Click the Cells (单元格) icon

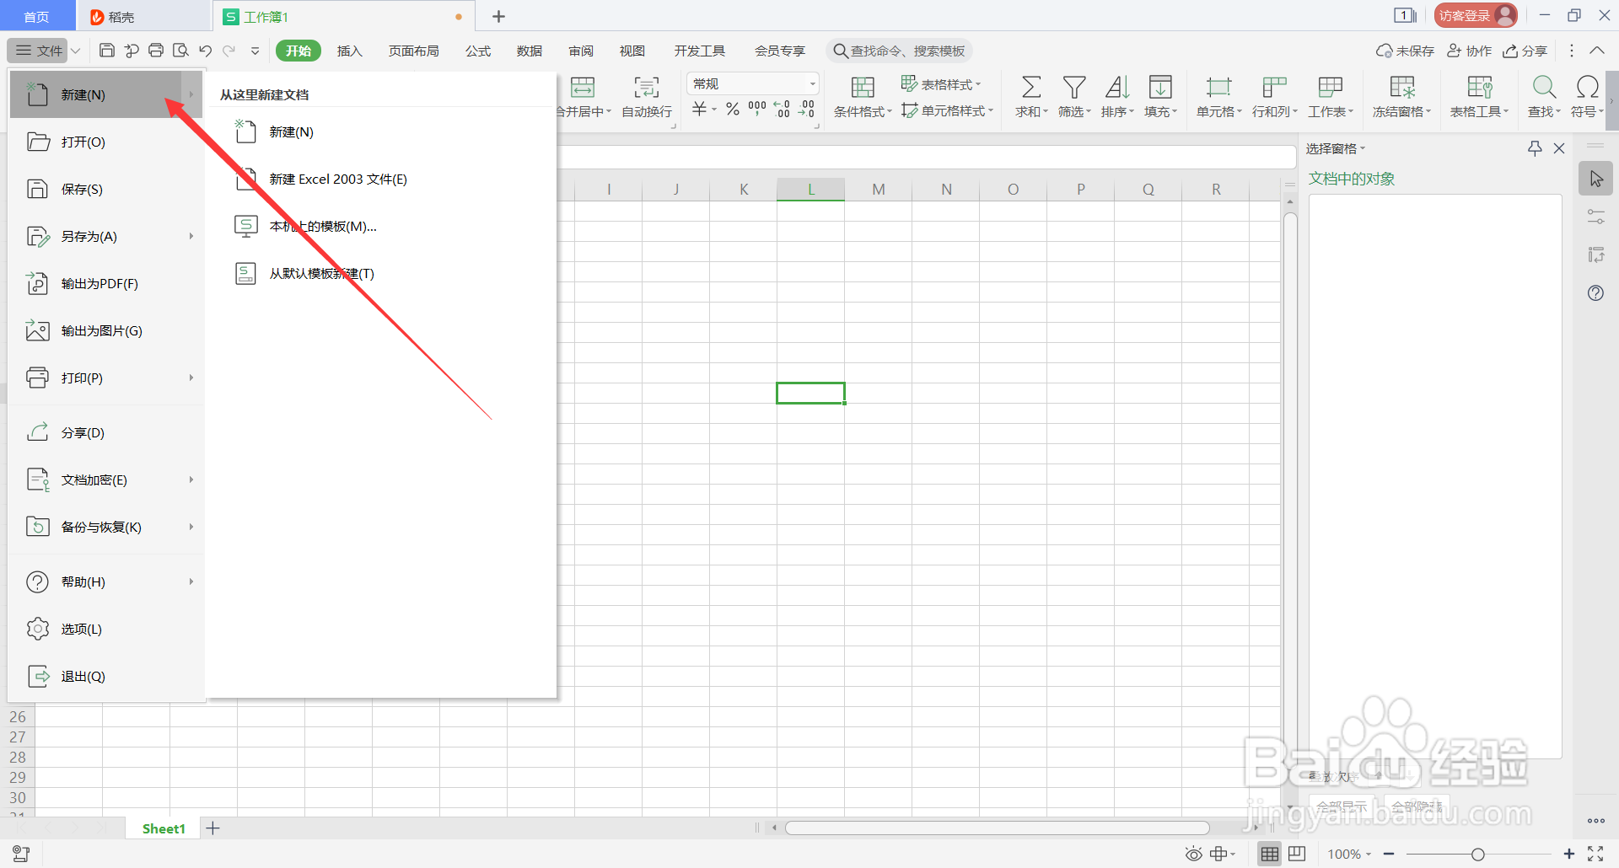coord(1218,87)
